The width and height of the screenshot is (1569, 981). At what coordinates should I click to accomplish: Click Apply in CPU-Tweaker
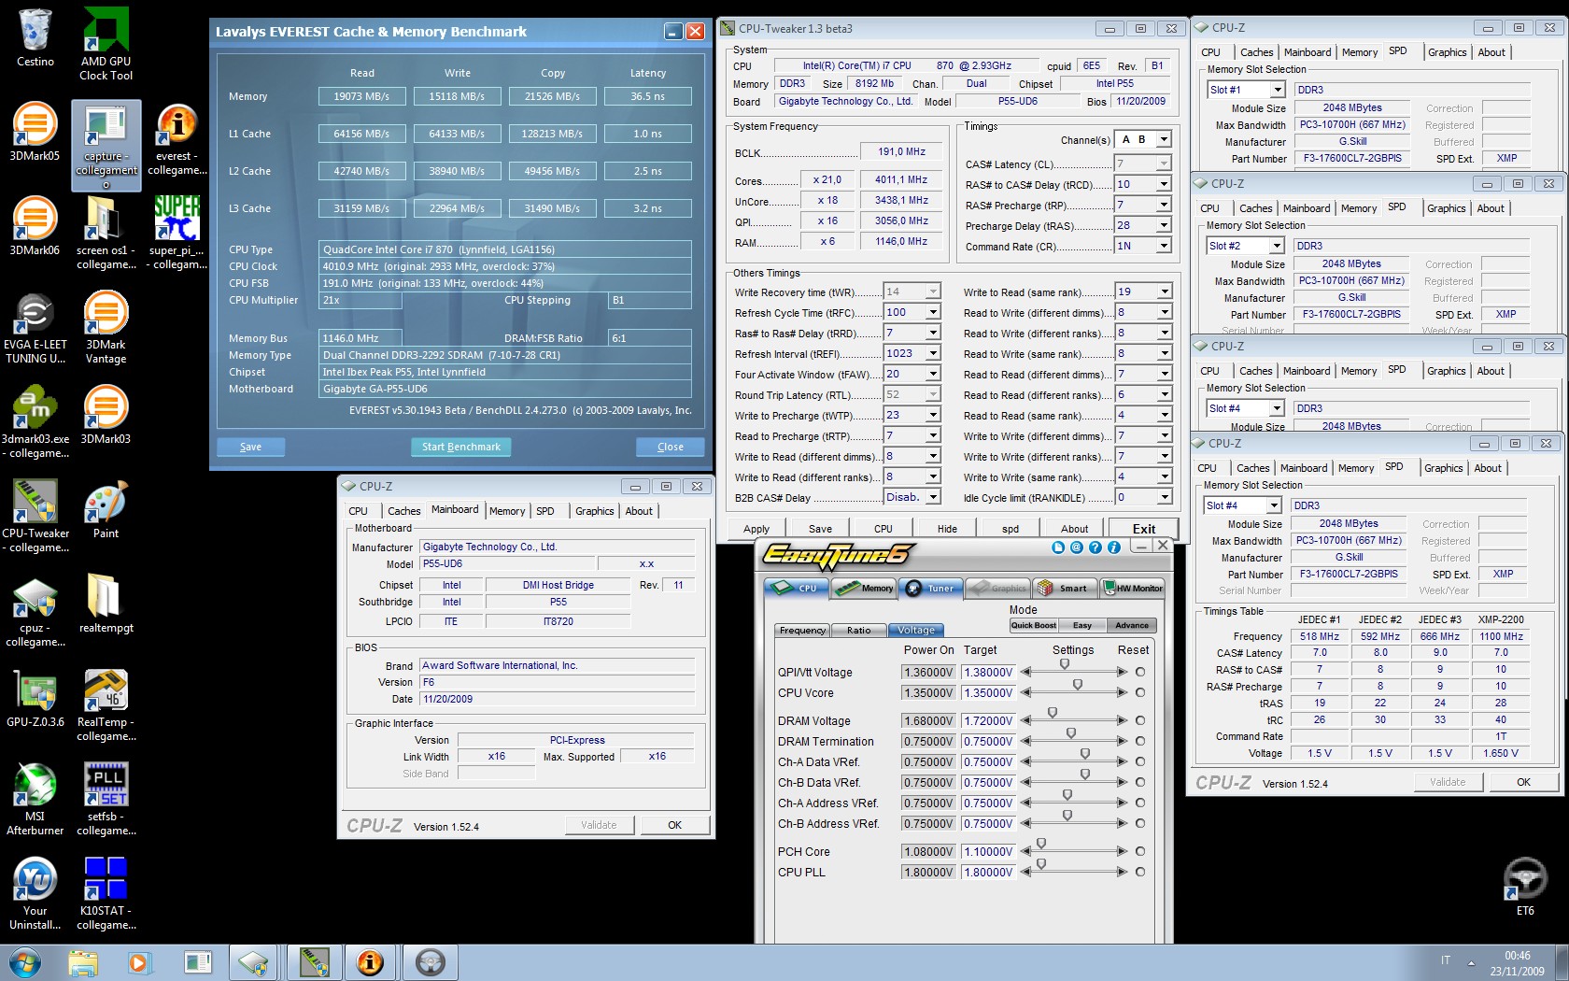point(756,529)
